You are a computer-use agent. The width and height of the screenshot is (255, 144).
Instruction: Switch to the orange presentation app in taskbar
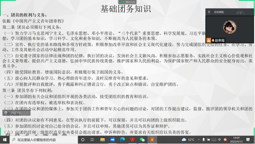point(152,140)
